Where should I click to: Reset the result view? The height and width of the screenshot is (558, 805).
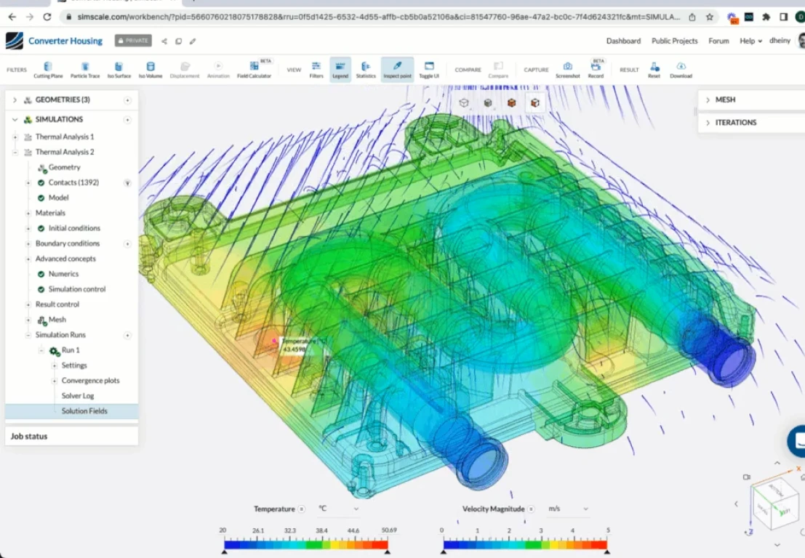[x=654, y=69]
